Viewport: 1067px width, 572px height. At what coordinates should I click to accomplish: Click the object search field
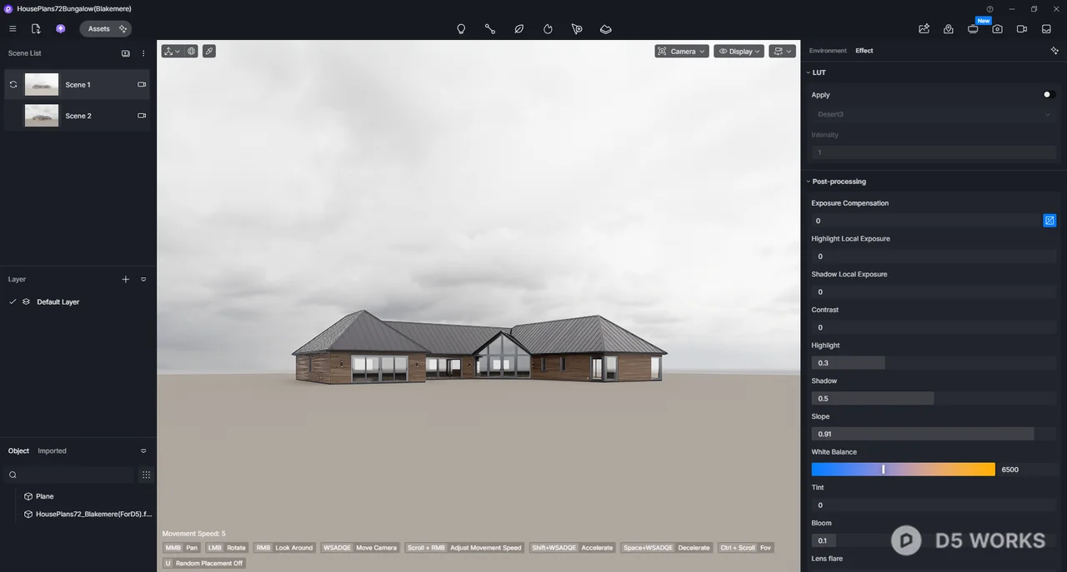71,475
